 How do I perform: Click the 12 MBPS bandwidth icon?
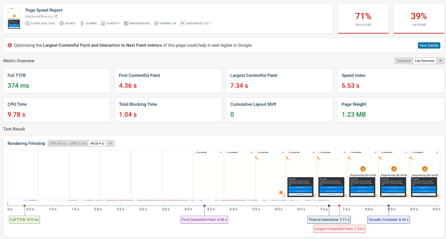coord(82,23)
